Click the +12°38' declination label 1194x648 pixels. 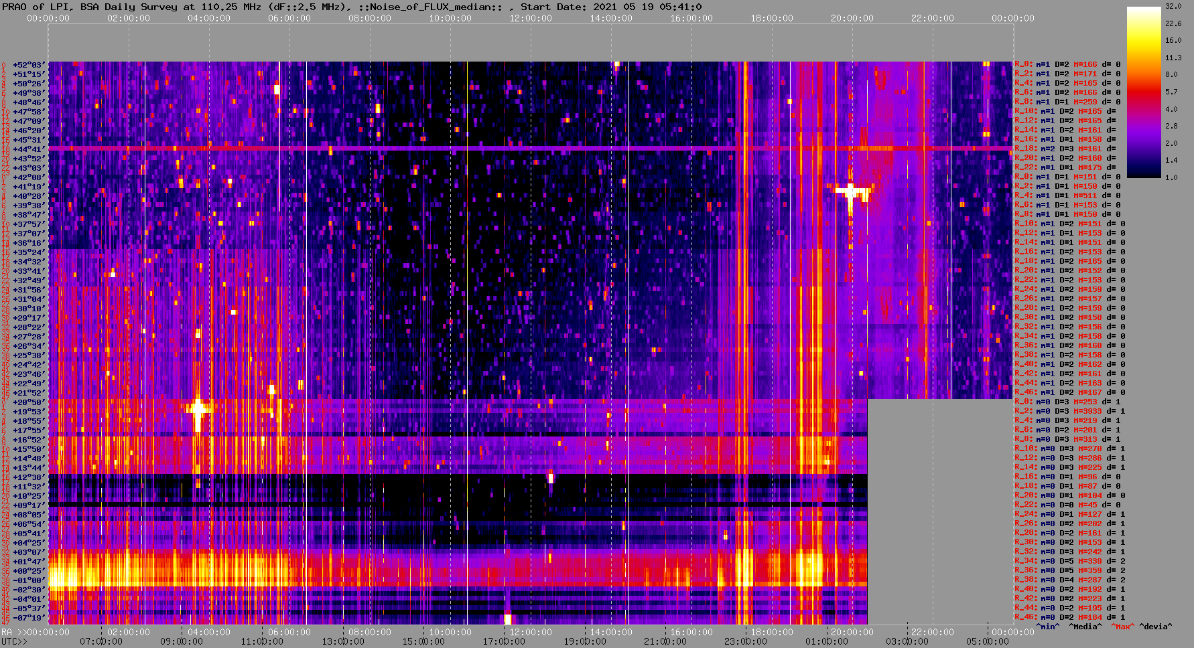pyautogui.click(x=28, y=477)
